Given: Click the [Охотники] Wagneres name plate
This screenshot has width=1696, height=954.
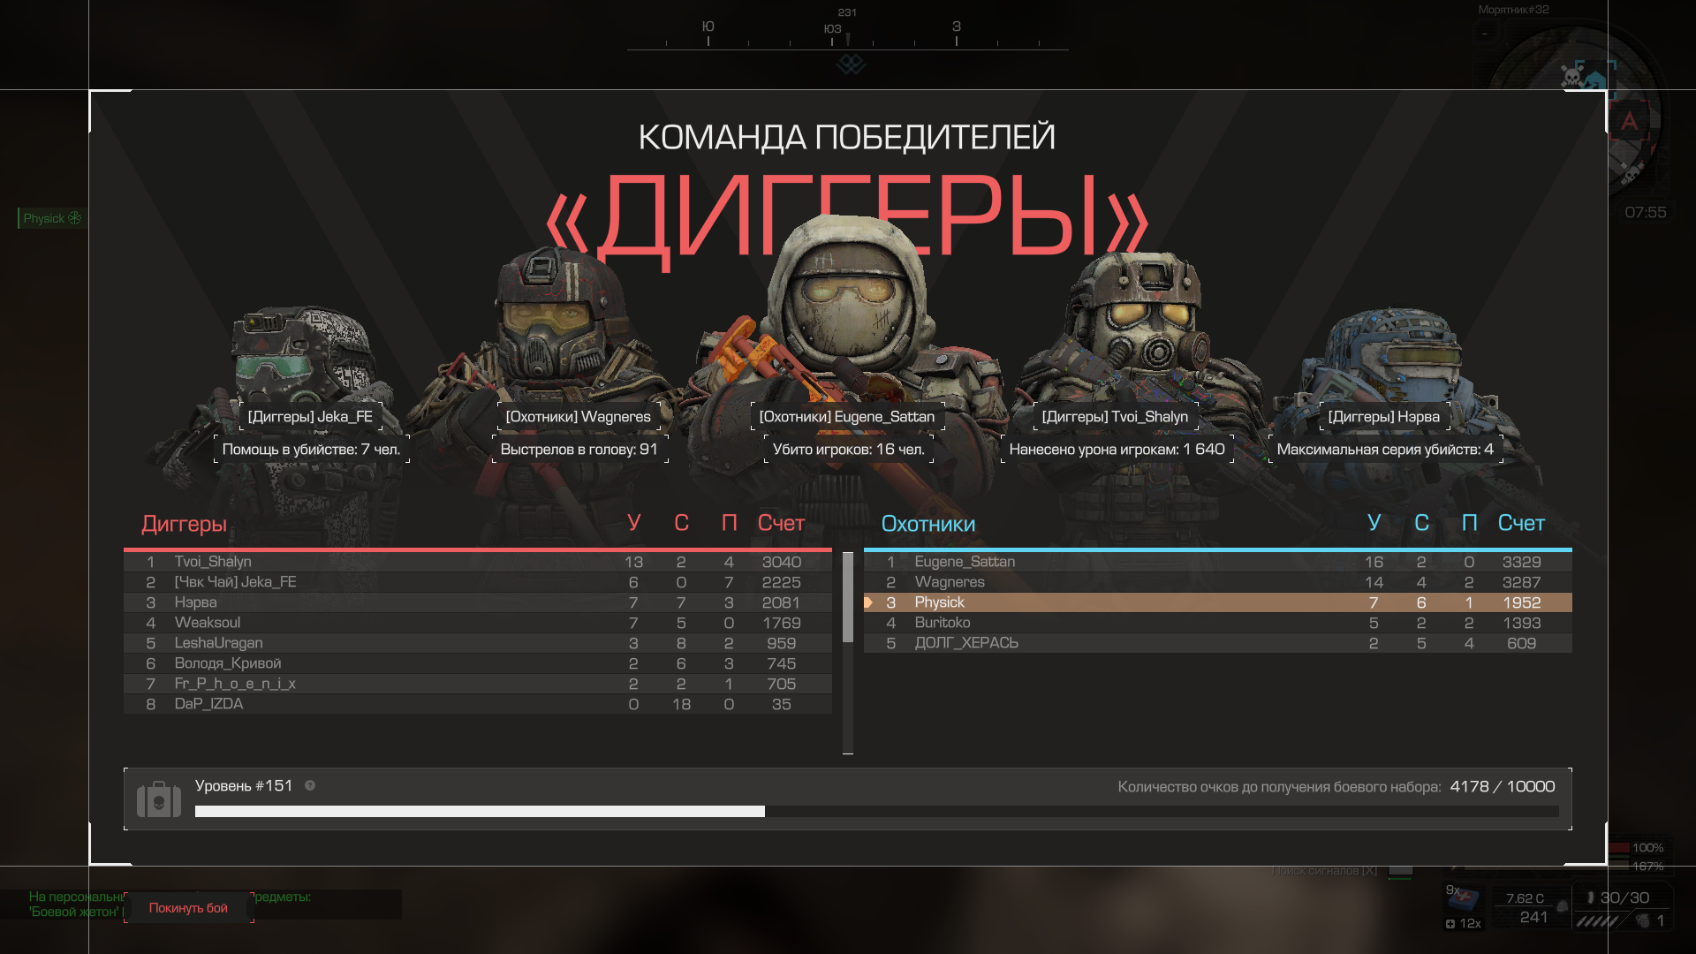Looking at the screenshot, I should click(x=578, y=416).
